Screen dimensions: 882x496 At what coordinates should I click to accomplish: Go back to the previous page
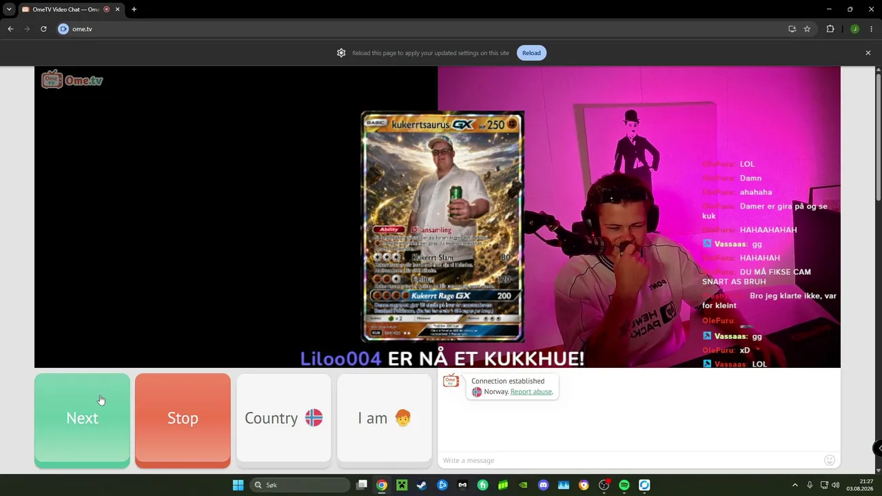coord(10,29)
